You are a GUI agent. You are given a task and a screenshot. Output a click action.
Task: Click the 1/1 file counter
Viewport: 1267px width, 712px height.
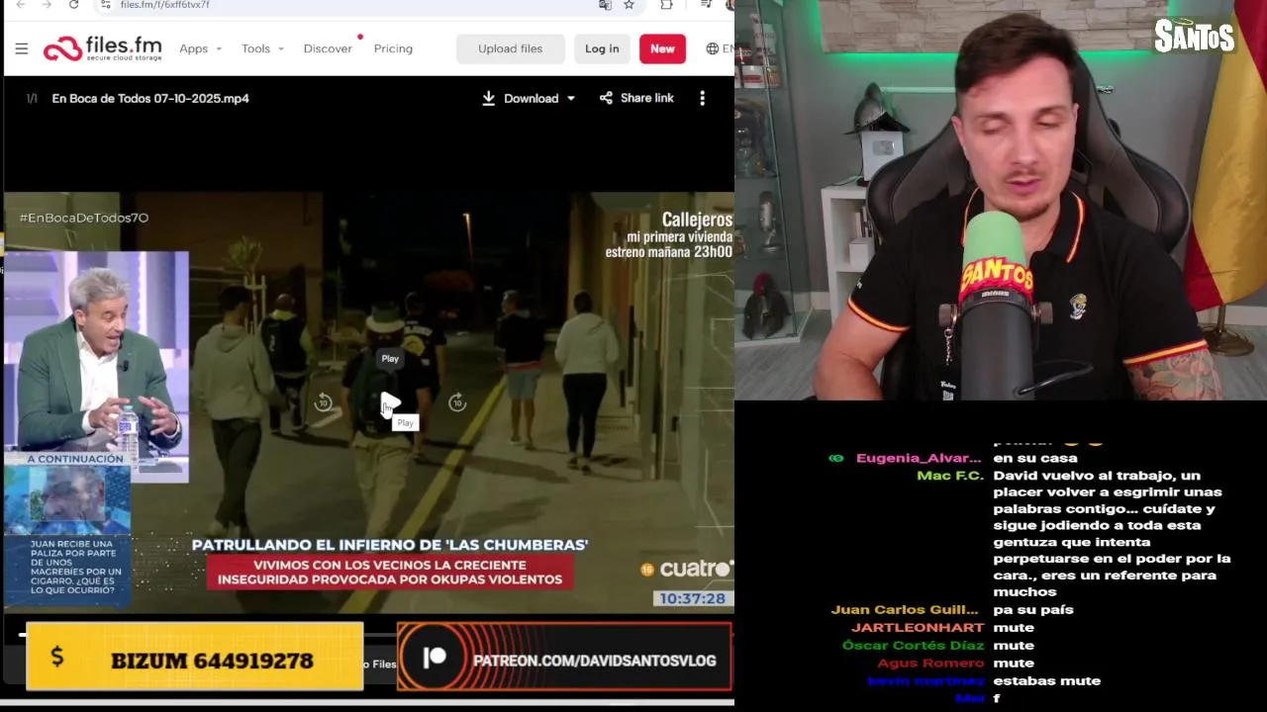pos(32,98)
